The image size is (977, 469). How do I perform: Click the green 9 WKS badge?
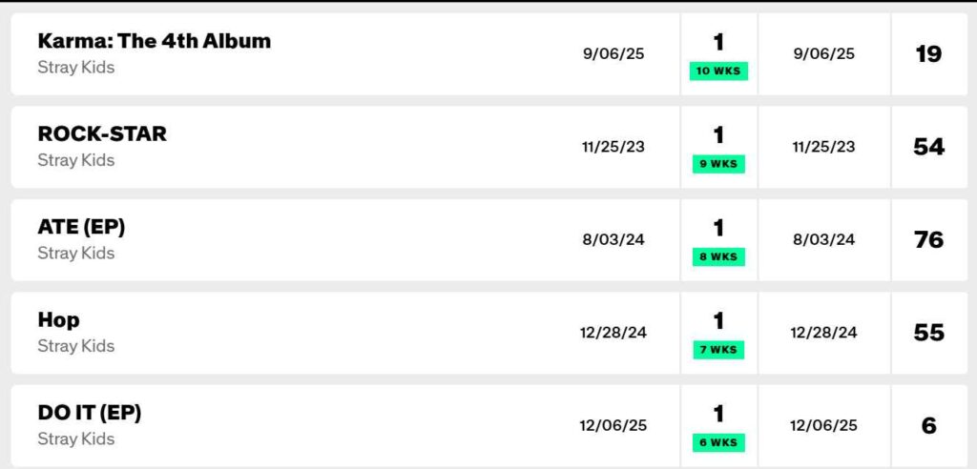tap(718, 164)
